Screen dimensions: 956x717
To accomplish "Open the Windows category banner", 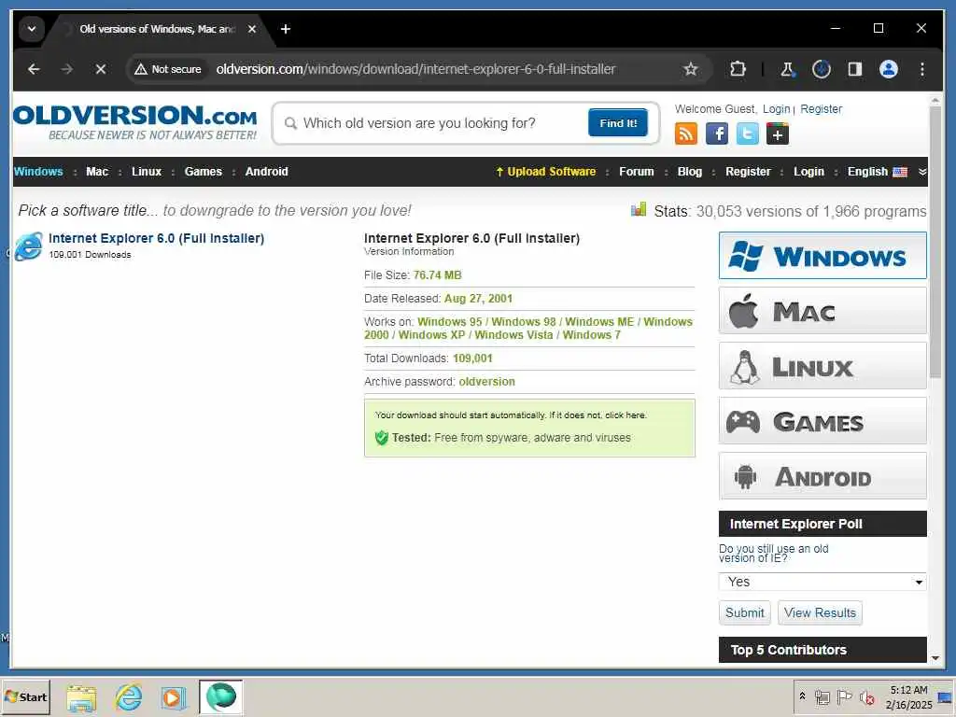I will [822, 256].
